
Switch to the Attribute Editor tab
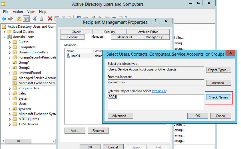(x=148, y=32)
